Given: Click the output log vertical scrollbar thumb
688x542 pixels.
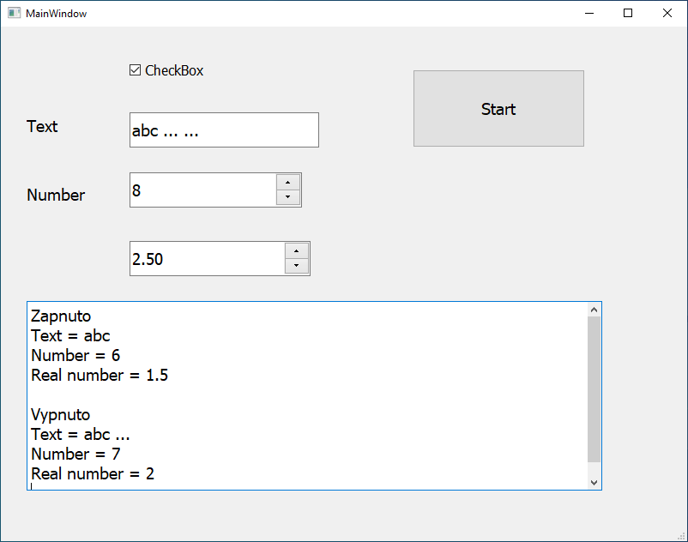Looking at the screenshot, I should coord(594,388).
